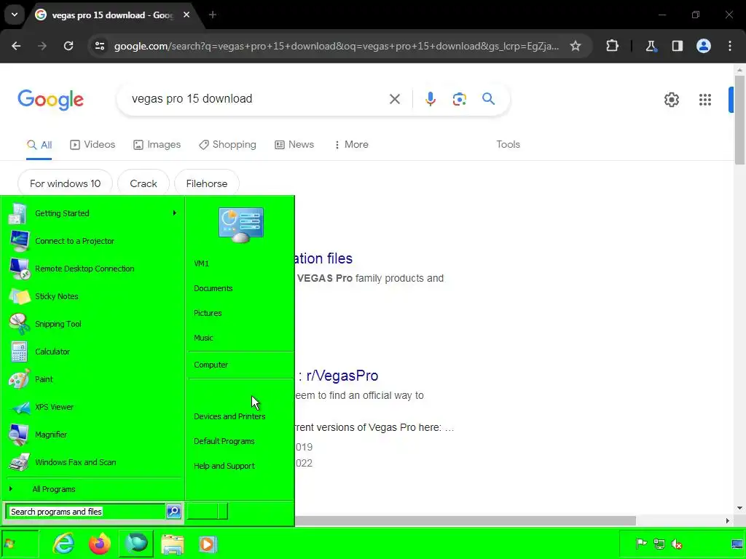
Task: Launch Internet Explorer from the taskbar
Action: 64,543
